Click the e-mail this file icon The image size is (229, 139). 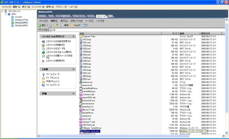pos(43,56)
